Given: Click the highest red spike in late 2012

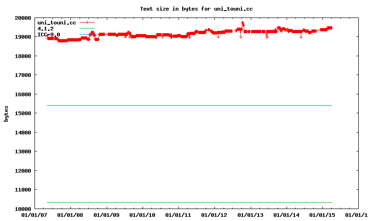Looking at the screenshot, I should tap(242, 22).
